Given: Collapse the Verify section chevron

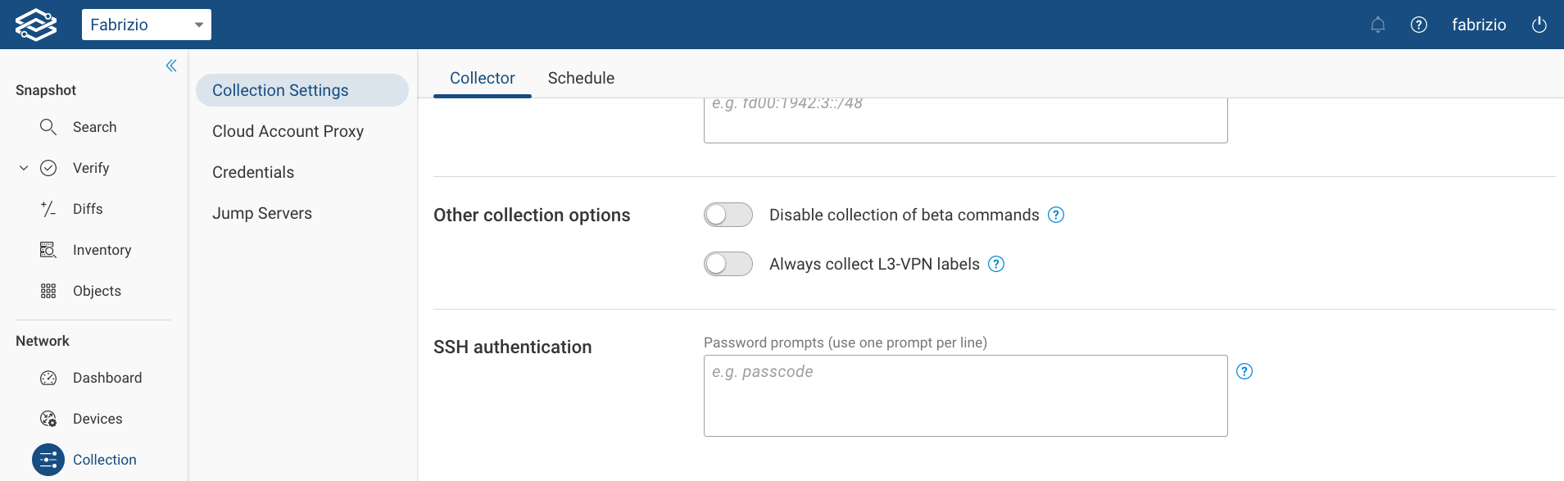Looking at the screenshot, I should (x=23, y=168).
